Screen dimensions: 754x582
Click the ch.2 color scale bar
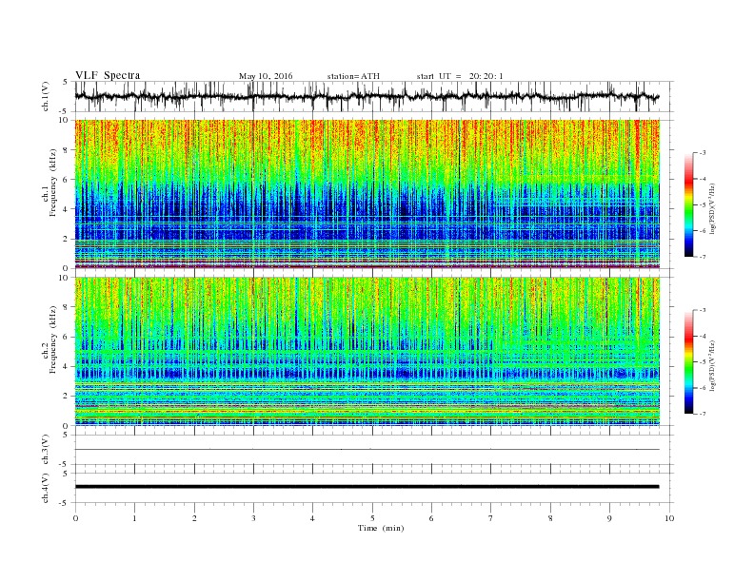coord(689,362)
